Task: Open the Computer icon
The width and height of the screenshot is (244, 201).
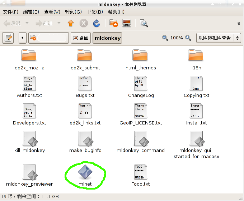Action: coord(127,23)
